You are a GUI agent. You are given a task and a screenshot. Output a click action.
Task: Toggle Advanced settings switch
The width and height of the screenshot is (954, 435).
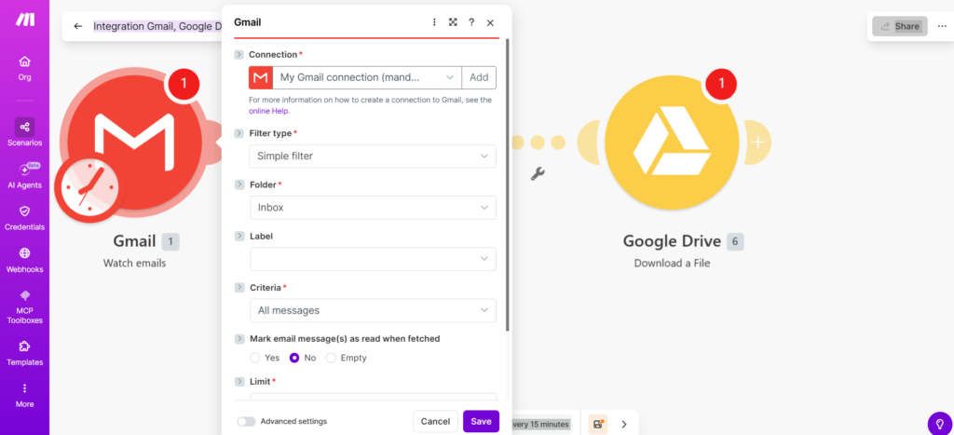[x=246, y=421]
